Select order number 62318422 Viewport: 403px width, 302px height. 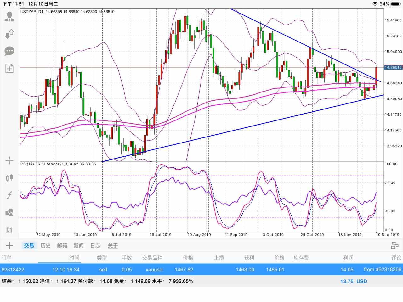[x=13, y=270]
